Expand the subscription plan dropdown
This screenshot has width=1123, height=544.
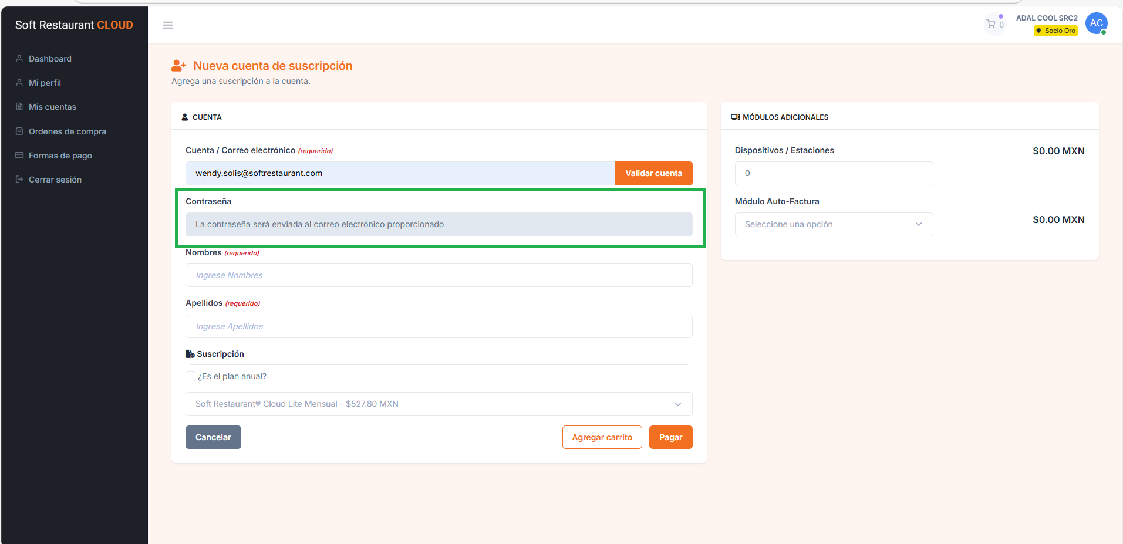pyautogui.click(x=439, y=404)
